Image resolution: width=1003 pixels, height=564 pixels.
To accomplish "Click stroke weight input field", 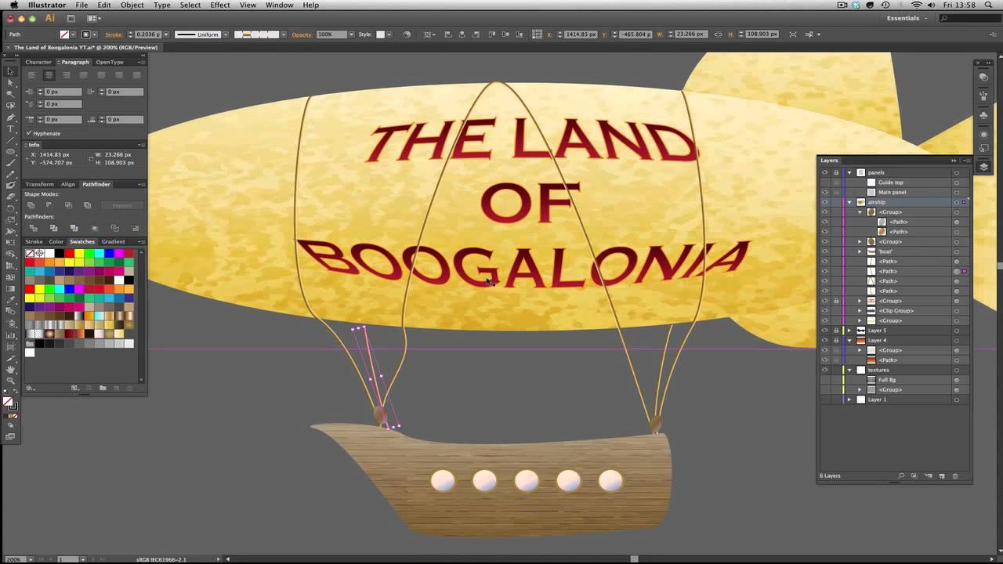I will coord(147,34).
